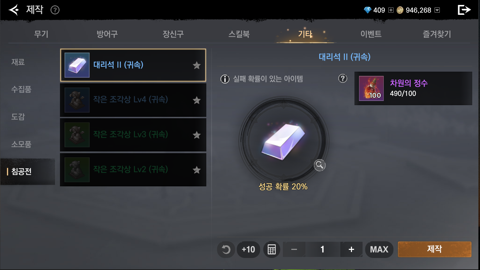The width and height of the screenshot is (480, 270).
Task: Open the help question mark beside 제작 title
Action: point(55,10)
